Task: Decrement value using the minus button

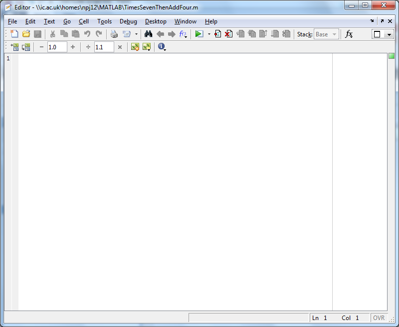Action: [x=41, y=47]
